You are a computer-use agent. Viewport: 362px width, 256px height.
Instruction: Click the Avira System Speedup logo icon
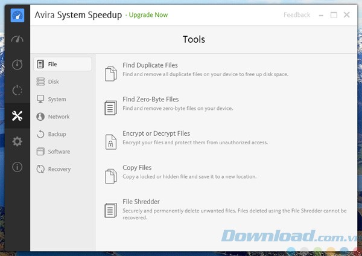pos(17,16)
